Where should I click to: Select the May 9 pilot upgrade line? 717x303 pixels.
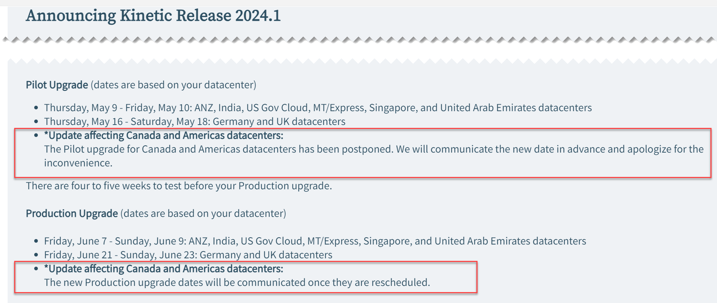[318, 108]
